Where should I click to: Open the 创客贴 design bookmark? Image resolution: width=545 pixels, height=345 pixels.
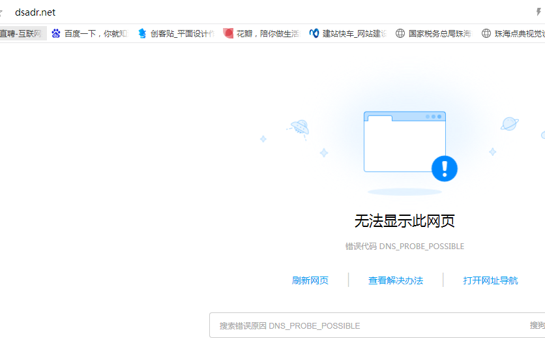coord(176,33)
